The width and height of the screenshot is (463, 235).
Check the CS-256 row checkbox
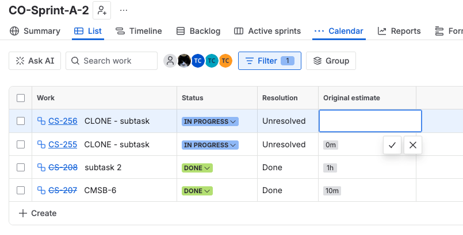[21, 121]
